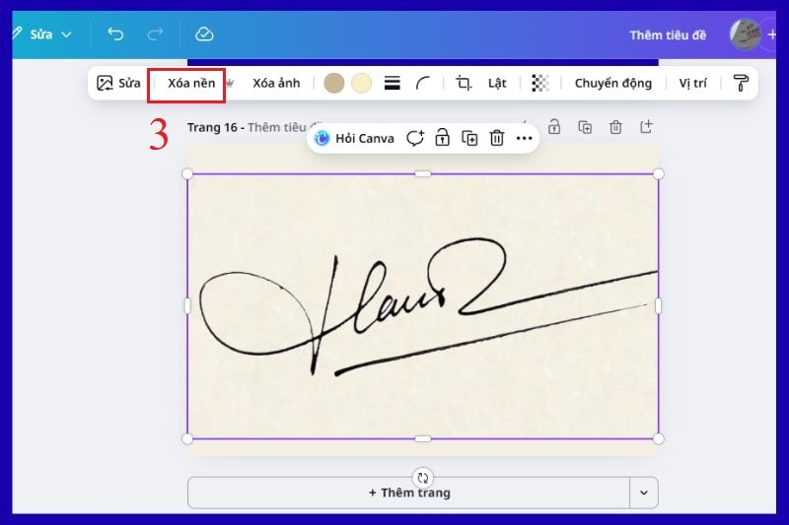789x525 pixels.
Task: Click the pencil icon beside Sửa in header
Action: click(x=17, y=33)
